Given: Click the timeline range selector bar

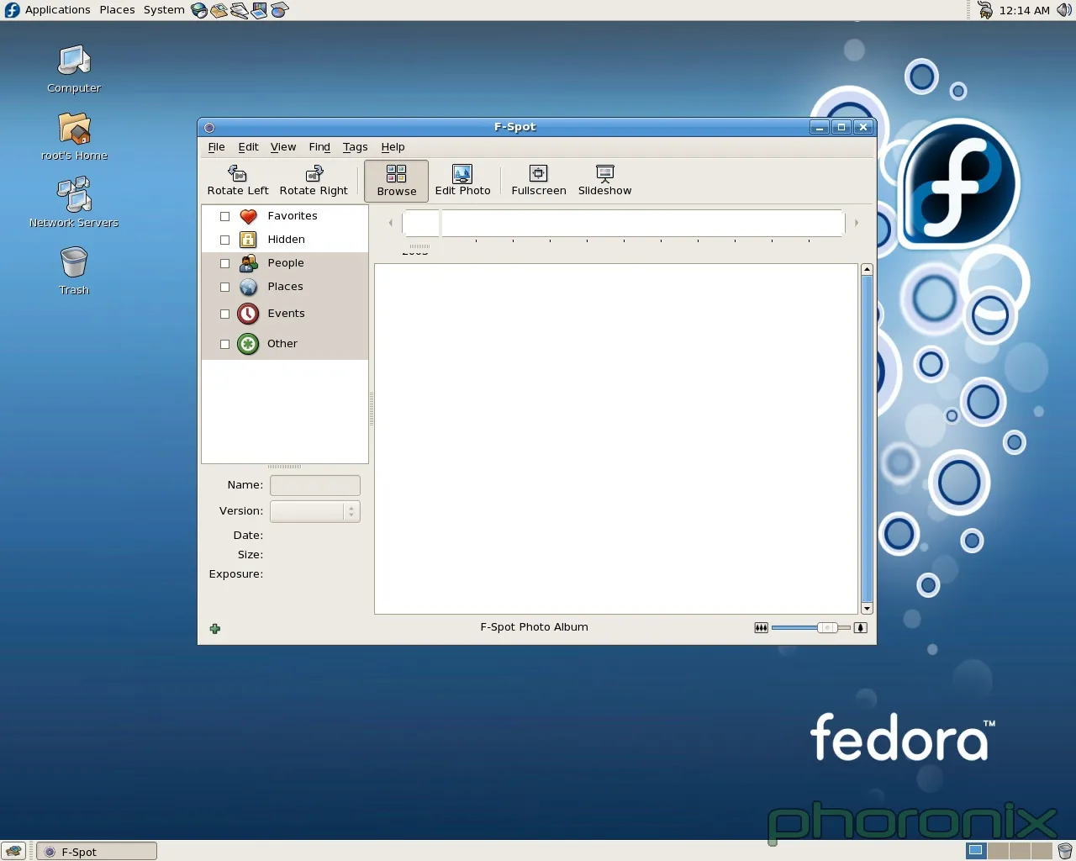Looking at the screenshot, I should coord(624,224).
